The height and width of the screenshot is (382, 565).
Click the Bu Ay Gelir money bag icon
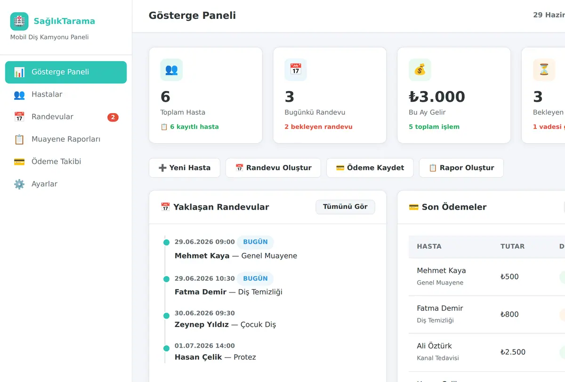pyautogui.click(x=420, y=70)
